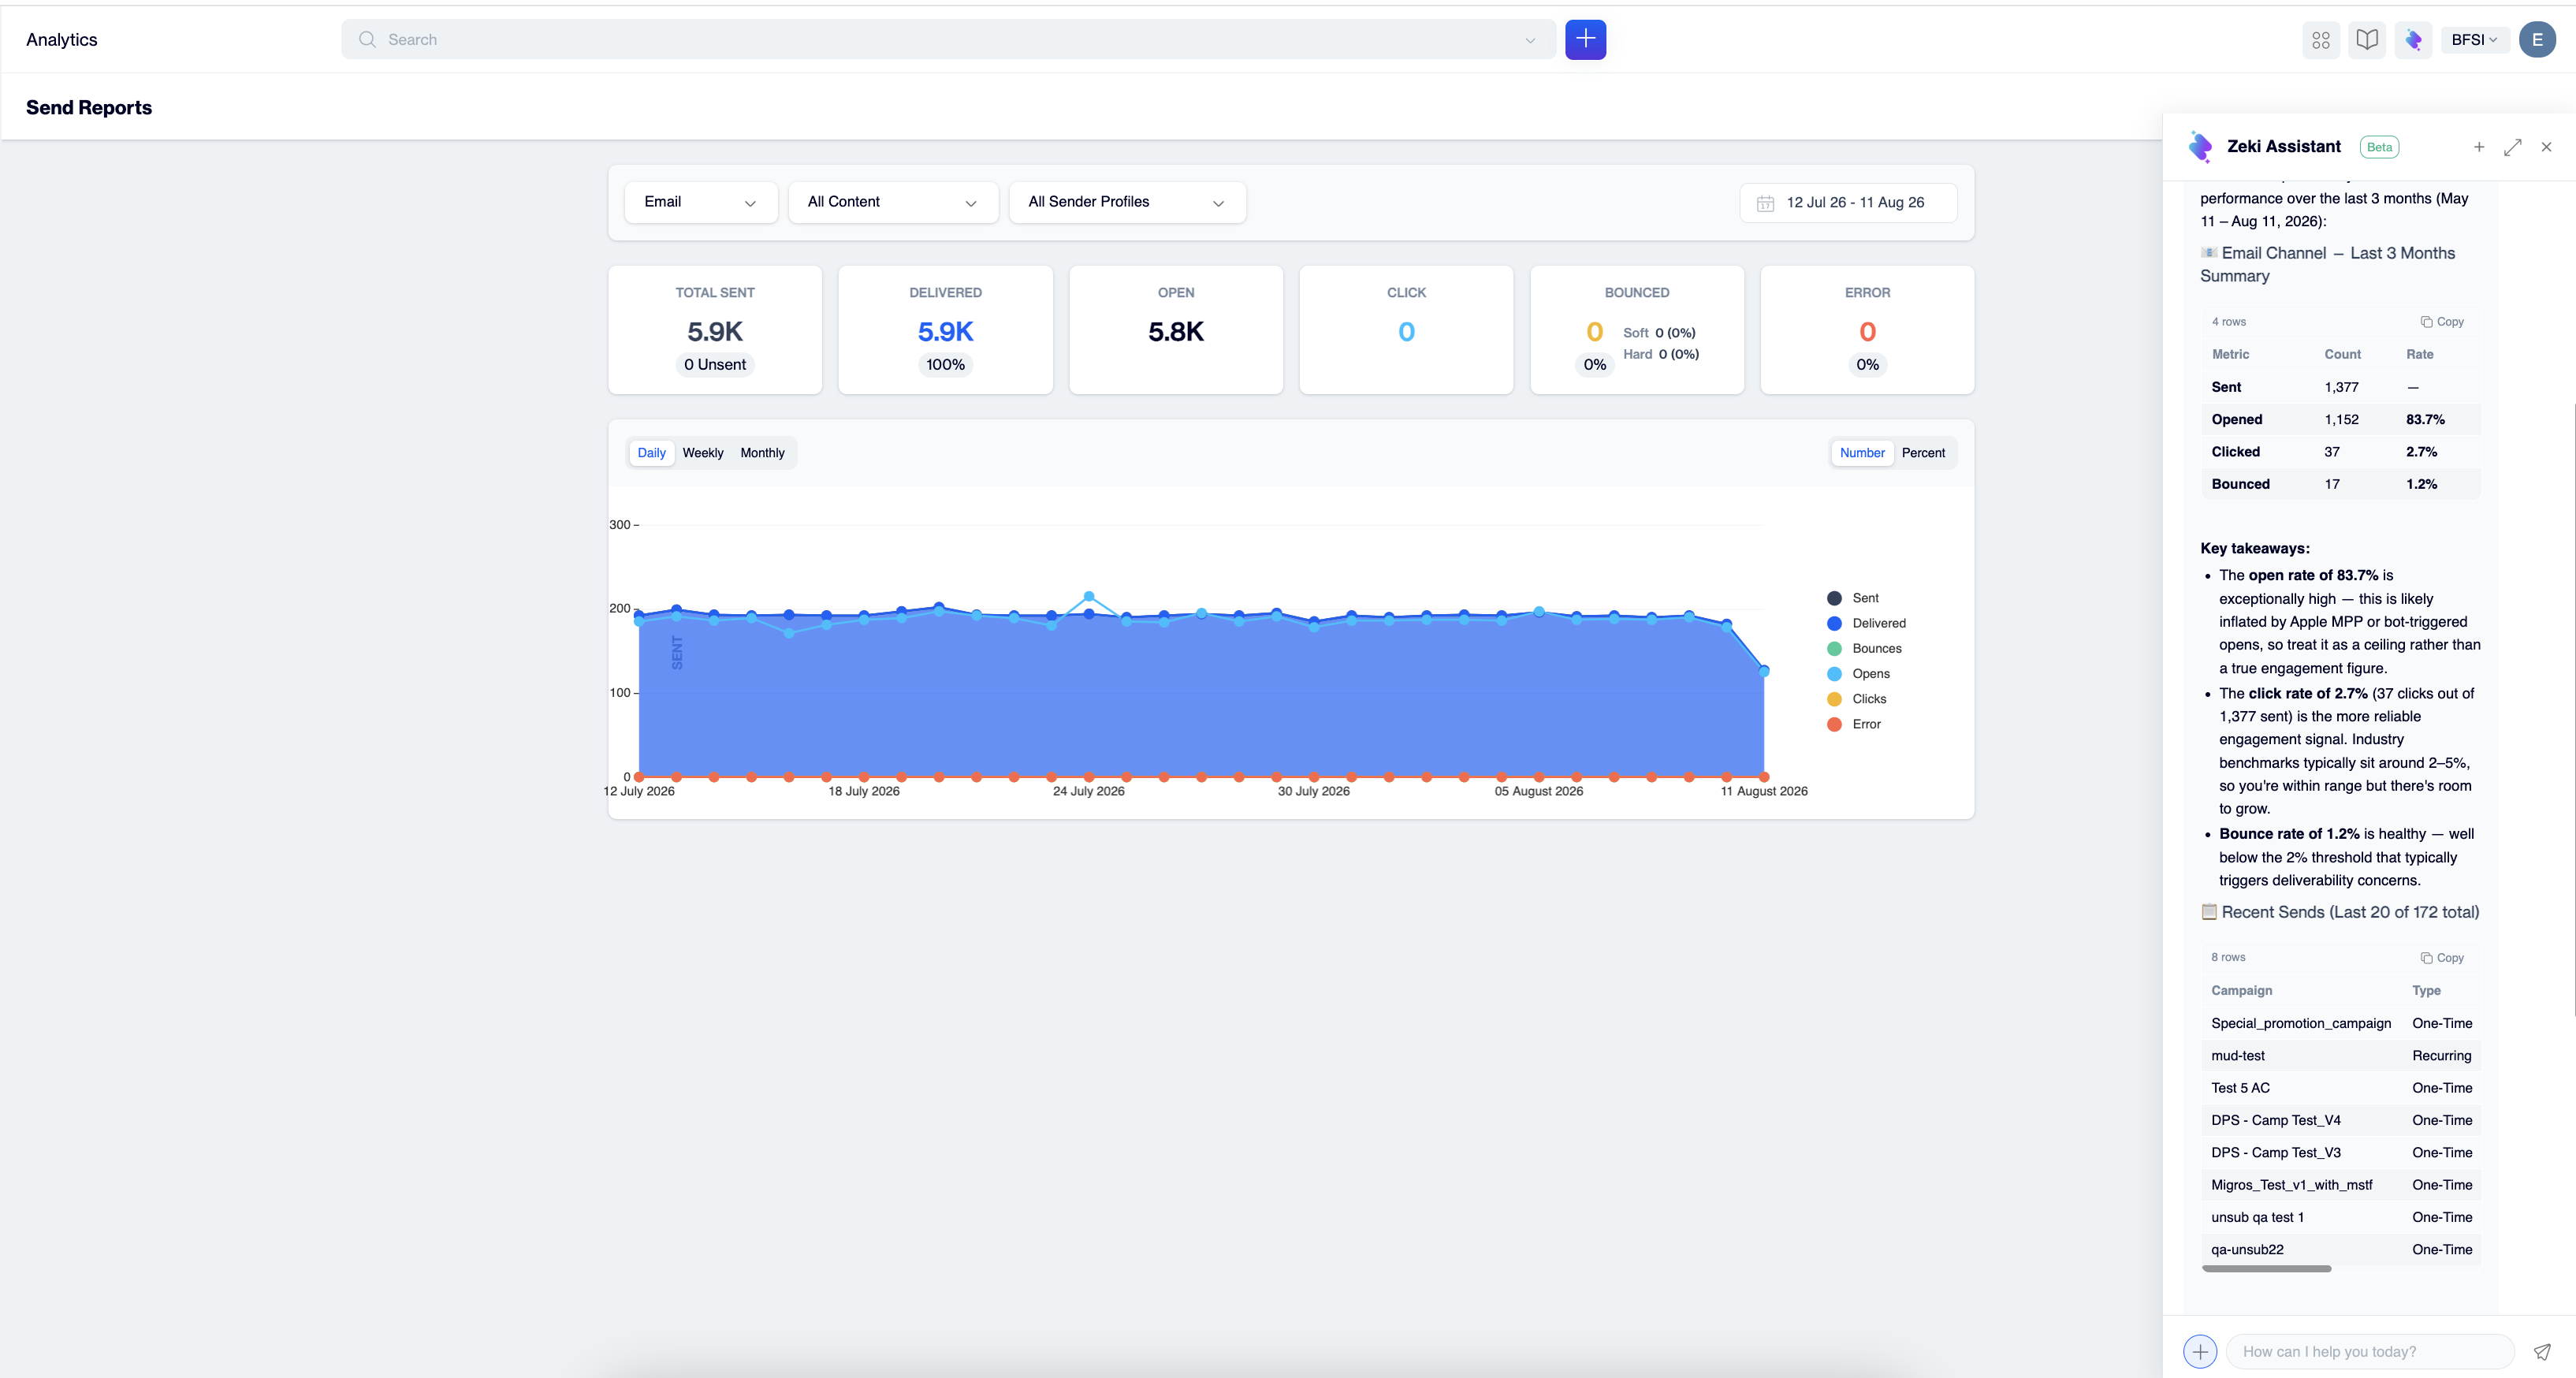Expand the Zeki Assistant panel
Image resolution: width=2576 pixels, height=1378 pixels.
[2512, 147]
